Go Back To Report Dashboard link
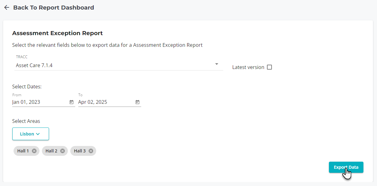 [x=54, y=8]
